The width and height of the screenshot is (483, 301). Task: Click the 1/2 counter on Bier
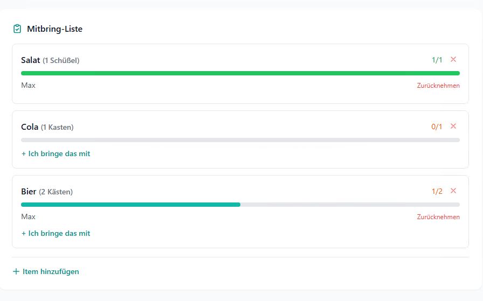437,191
